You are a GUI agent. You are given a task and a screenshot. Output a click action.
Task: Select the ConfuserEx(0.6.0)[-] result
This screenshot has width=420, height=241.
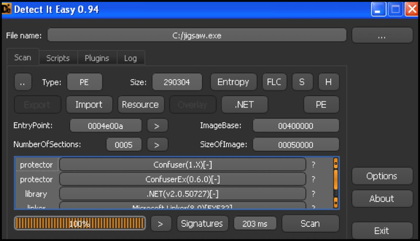point(182,179)
